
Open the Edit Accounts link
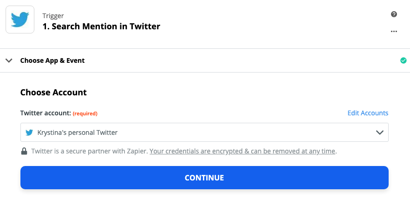368,113
